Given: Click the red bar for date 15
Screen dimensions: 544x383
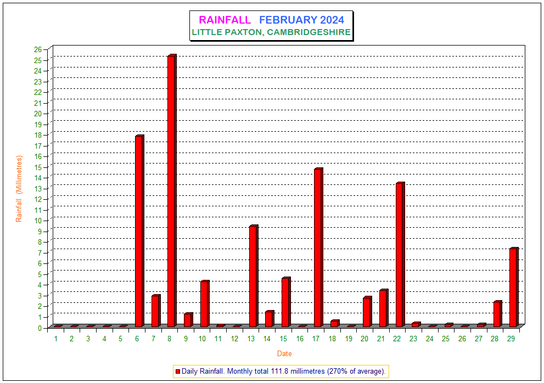Looking at the screenshot, I should pyautogui.click(x=286, y=302).
